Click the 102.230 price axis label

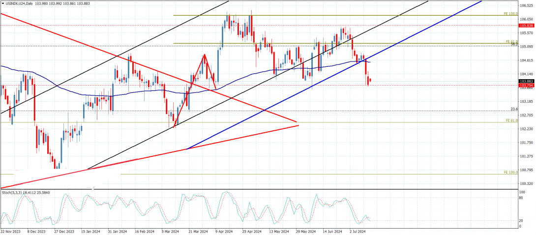click(527, 129)
